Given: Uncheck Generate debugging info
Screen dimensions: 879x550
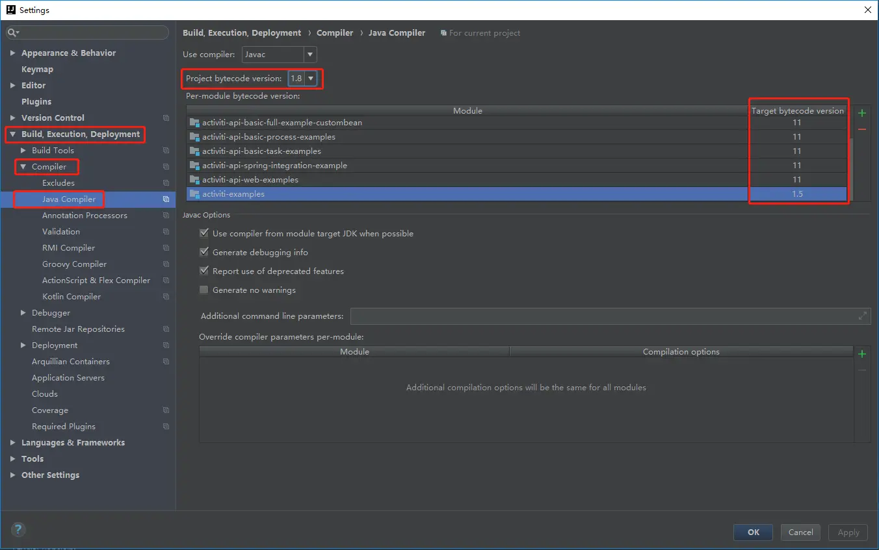Looking at the screenshot, I should click(x=204, y=252).
